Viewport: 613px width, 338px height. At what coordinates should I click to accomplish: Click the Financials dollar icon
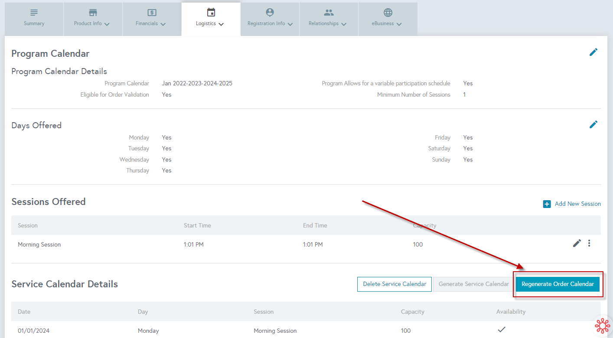(x=152, y=12)
